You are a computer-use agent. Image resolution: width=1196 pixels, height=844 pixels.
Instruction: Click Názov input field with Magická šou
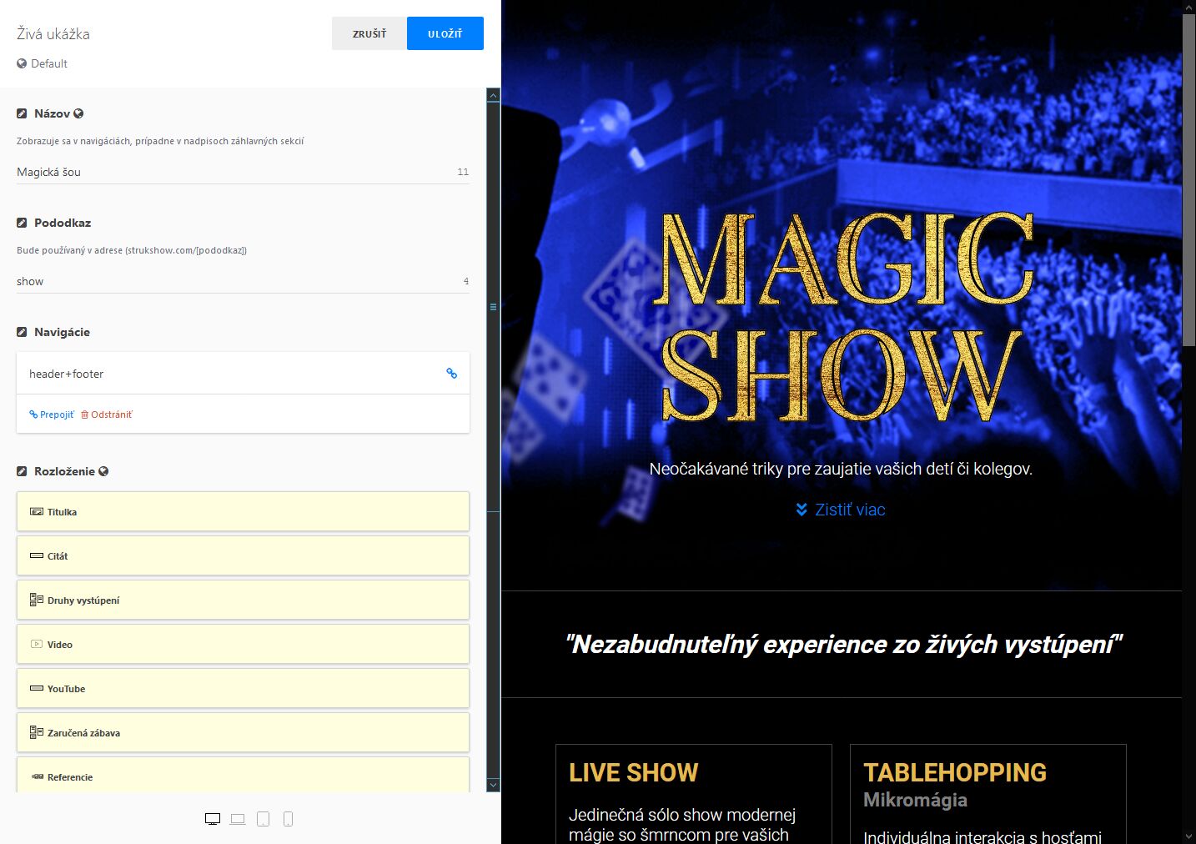[243, 172]
